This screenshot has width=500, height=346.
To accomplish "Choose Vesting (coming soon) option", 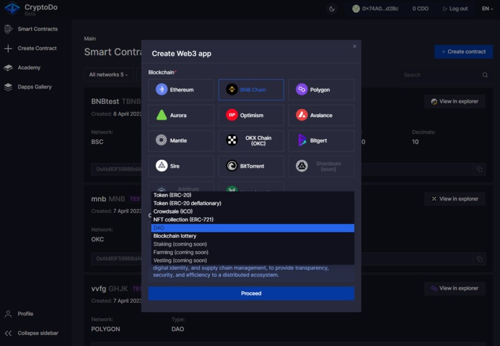I will (x=252, y=261).
